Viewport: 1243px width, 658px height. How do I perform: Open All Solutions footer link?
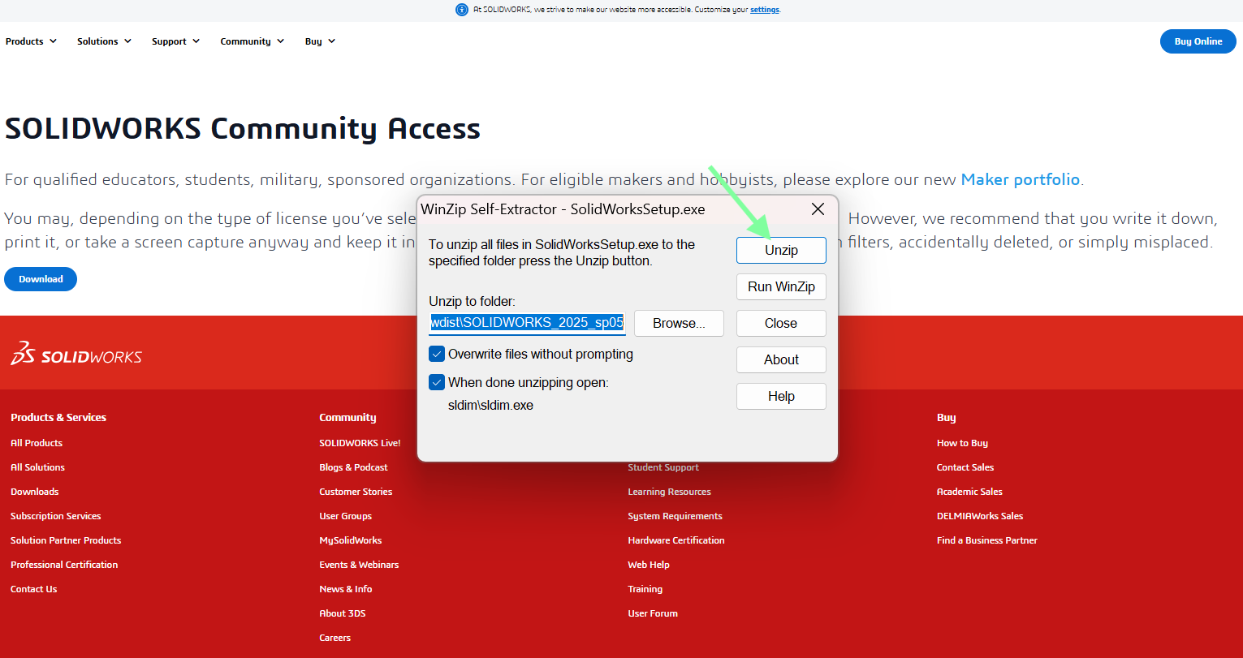coord(37,467)
